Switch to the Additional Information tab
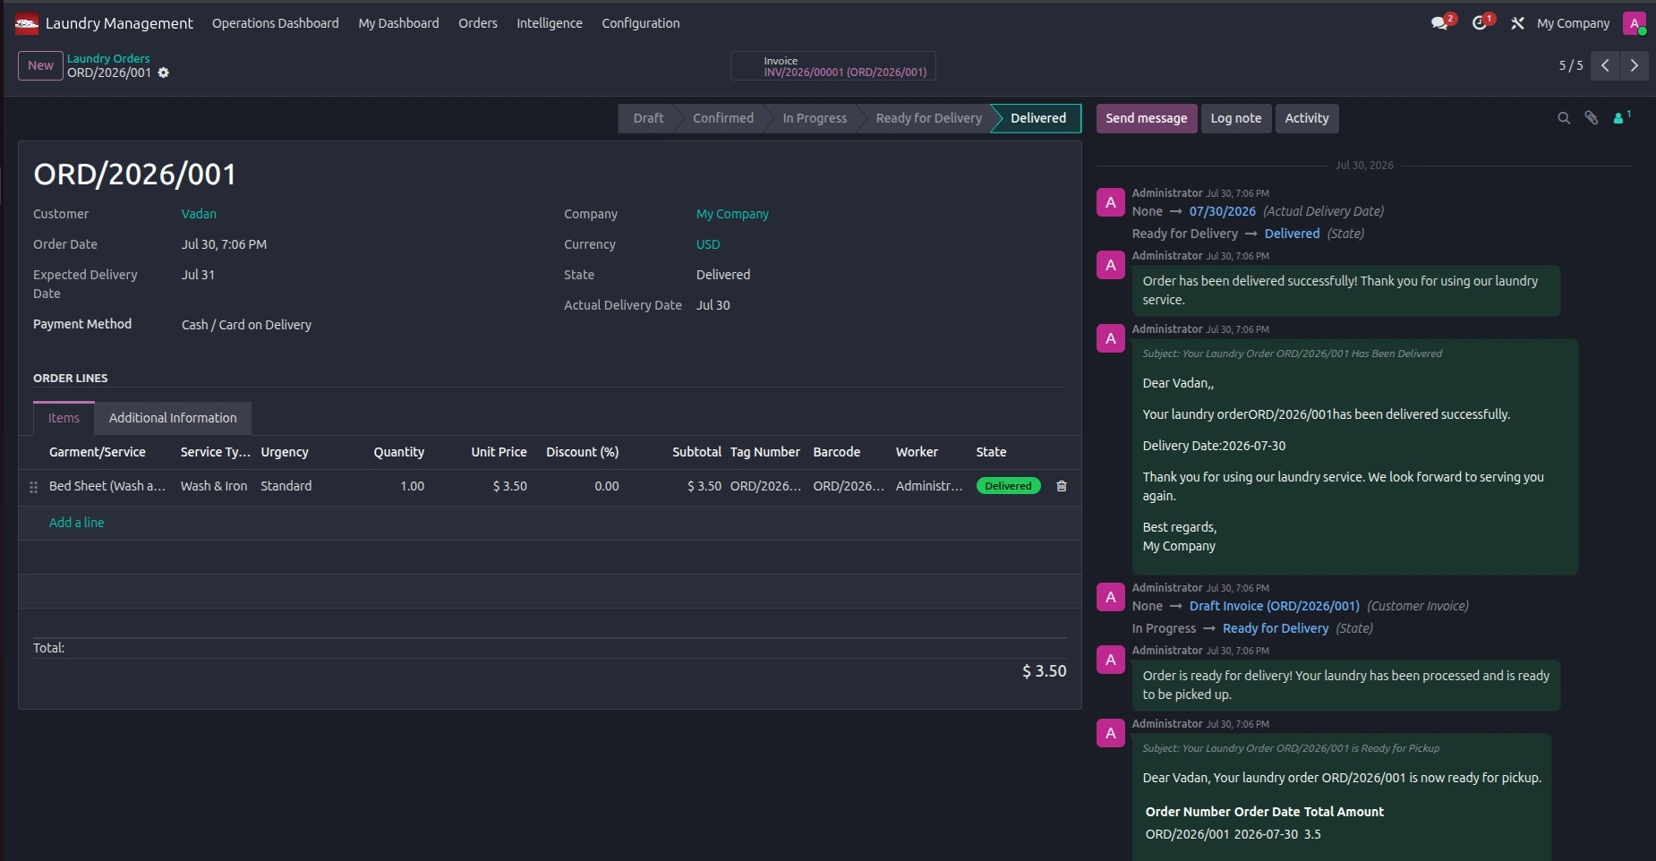1656x861 pixels. (x=173, y=418)
